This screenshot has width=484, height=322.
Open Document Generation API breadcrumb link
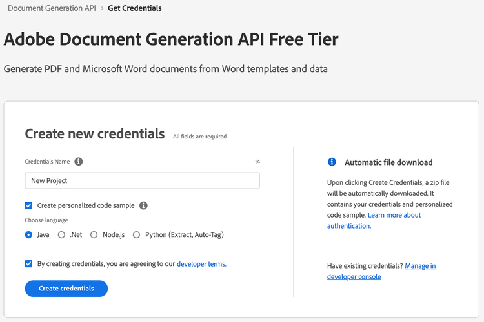52,8
